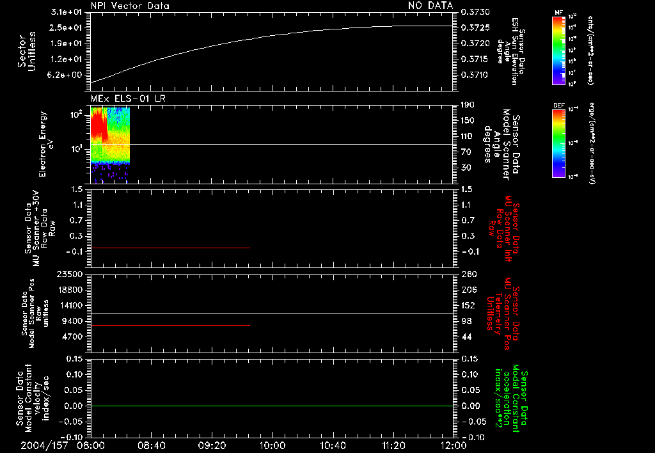This screenshot has height=453, width=655.
Task: Click the 0.3710 elevation tick value
Action: click(x=475, y=75)
